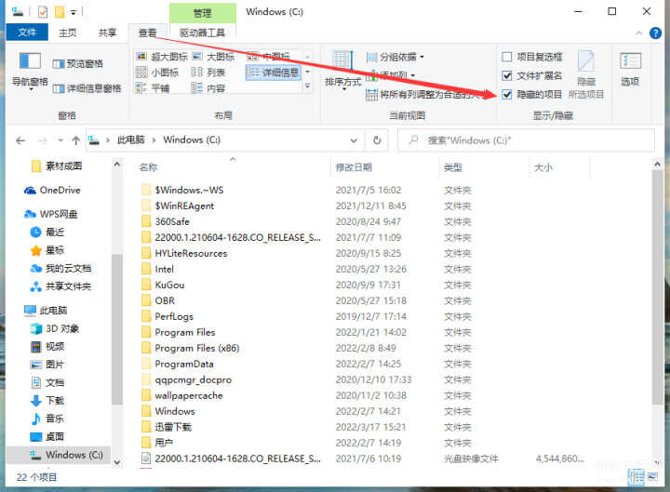Screen dimensions: 670x492
Task: Open the 导航窗格 navigation pane button
Action: point(30,70)
